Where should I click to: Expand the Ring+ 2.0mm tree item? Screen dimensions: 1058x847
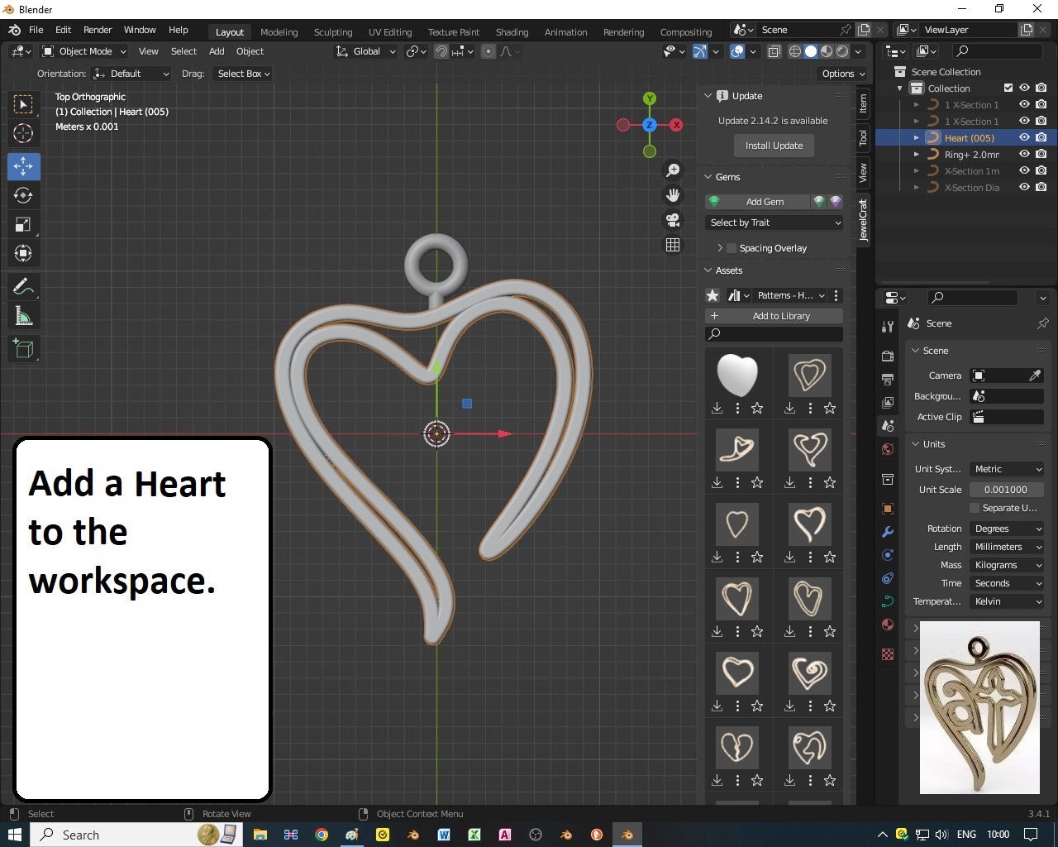916,155
